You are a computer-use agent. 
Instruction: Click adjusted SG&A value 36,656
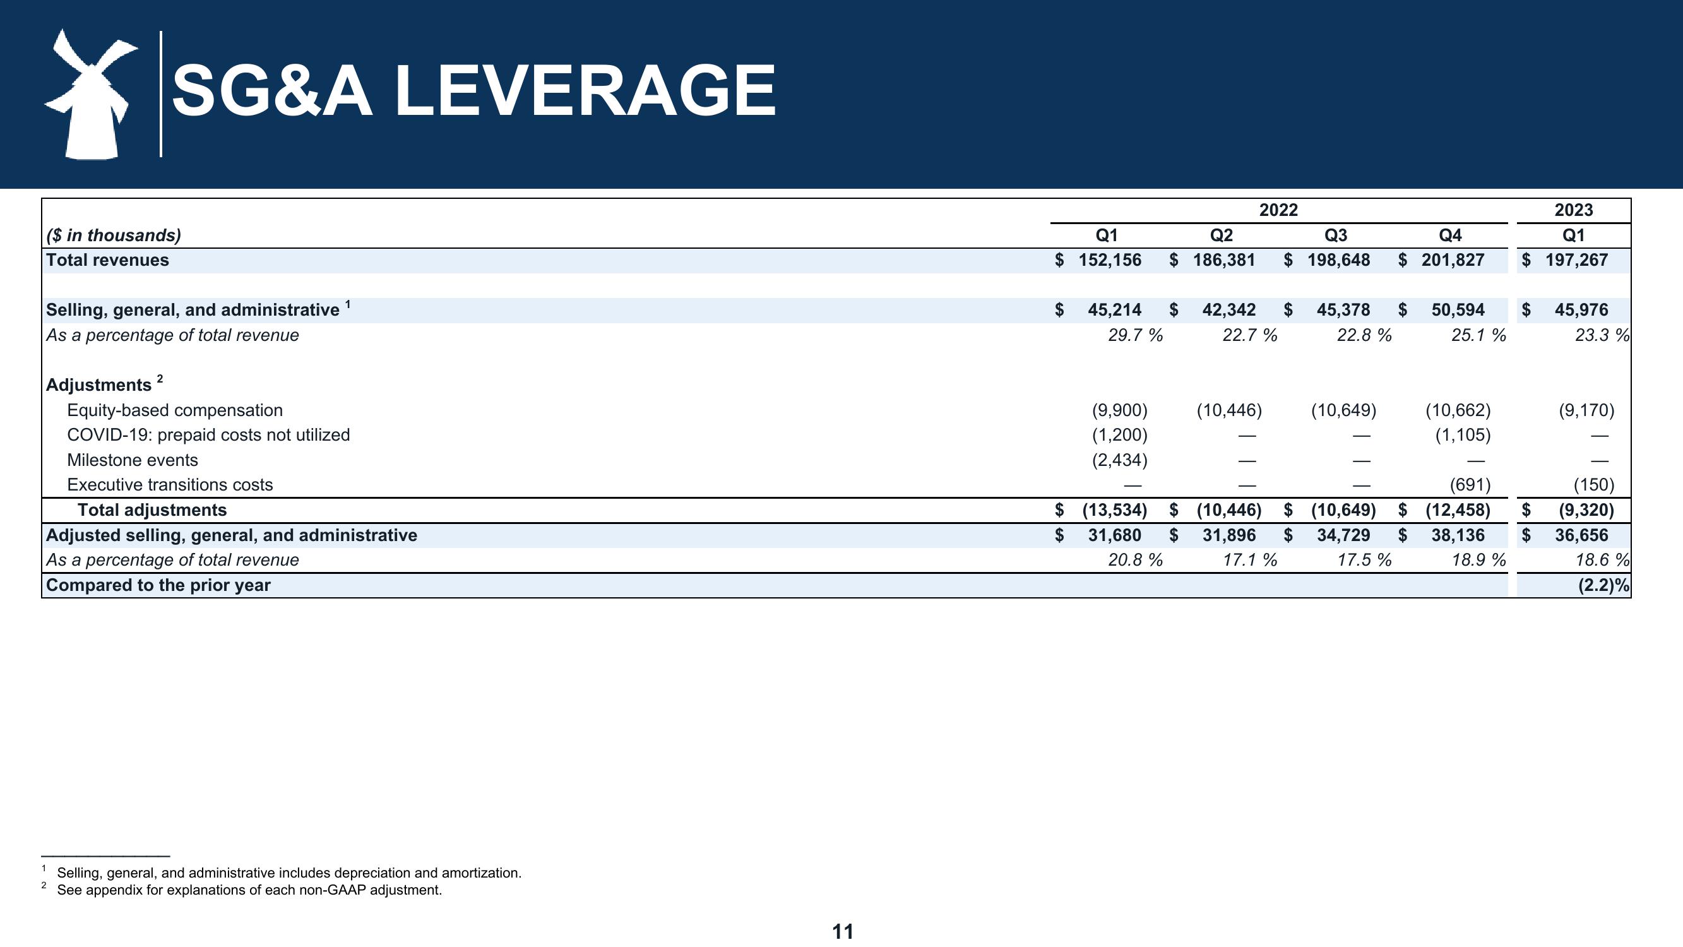[x=1581, y=535]
